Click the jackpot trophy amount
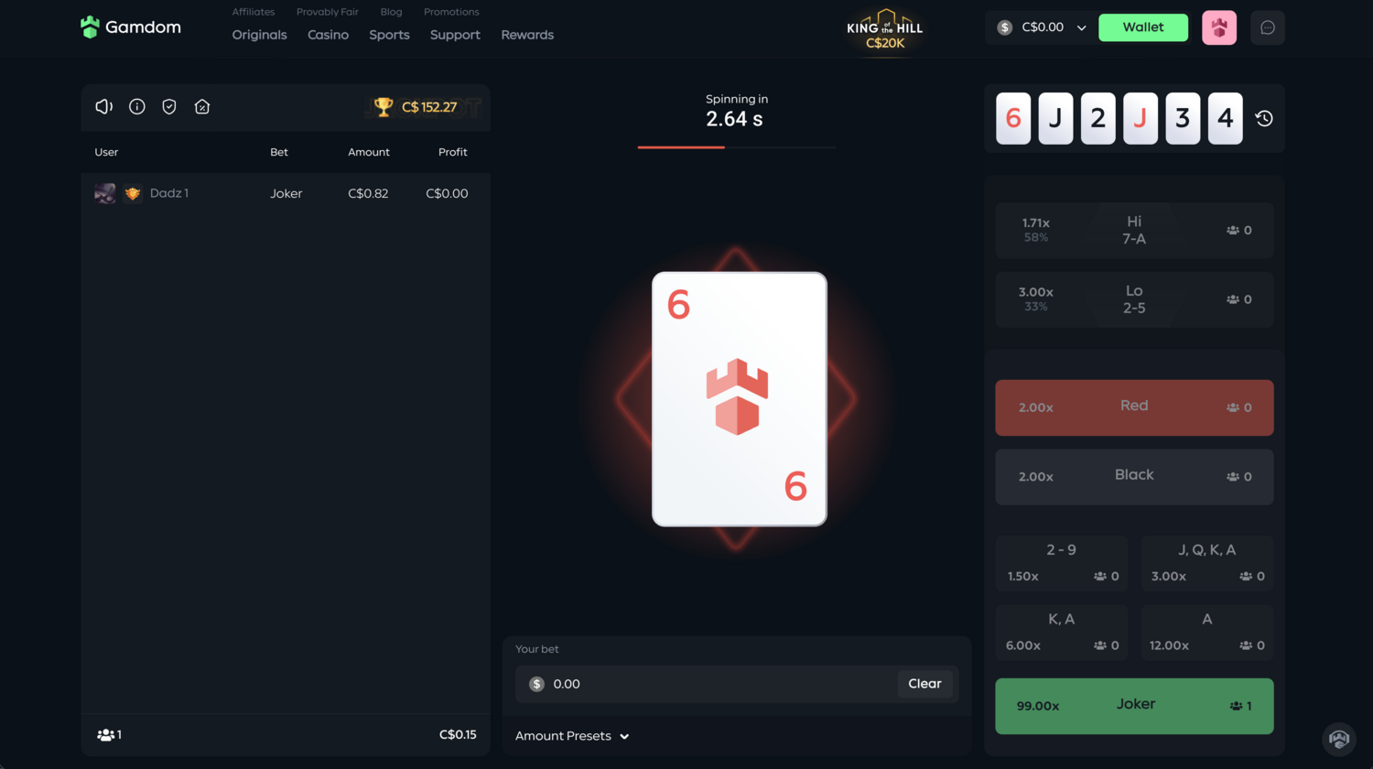This screenshot has height=769, width=1373. (x=416, y=107)
